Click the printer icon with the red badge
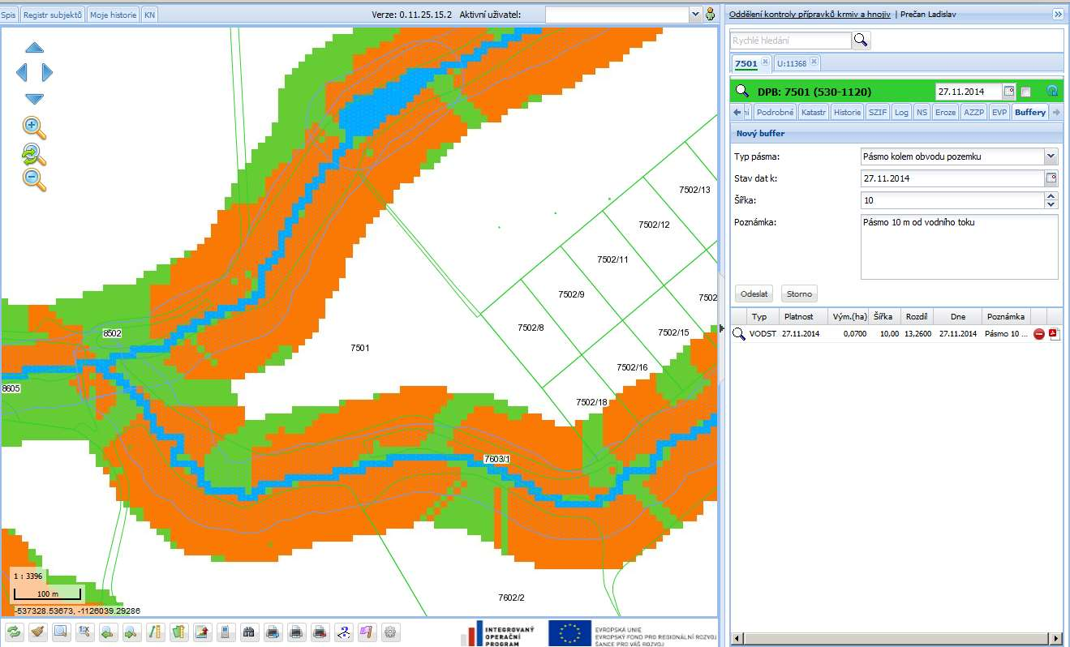Image resolution: width=1070 pixels, height=647 pixels. 320,632
